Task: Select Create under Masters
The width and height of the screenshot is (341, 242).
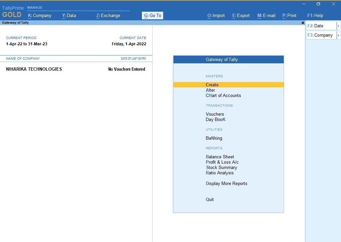Action: (x=228, y=85)
